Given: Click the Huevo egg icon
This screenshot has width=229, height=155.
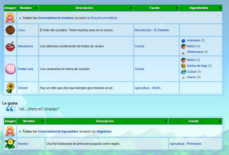Looking at the screenshot, I should click(x=184, y=78).
